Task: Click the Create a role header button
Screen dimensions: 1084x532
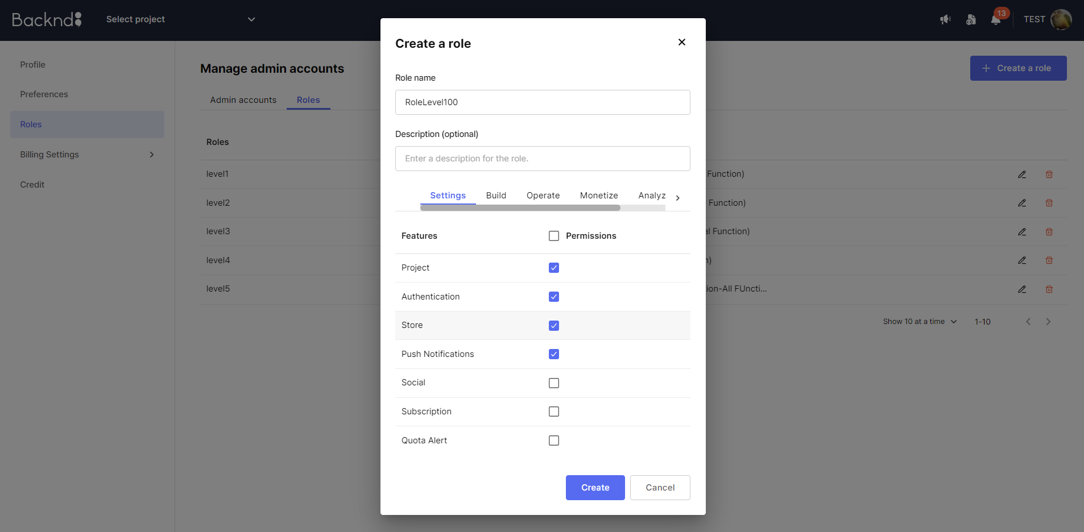Action: tap(1018, 68)
